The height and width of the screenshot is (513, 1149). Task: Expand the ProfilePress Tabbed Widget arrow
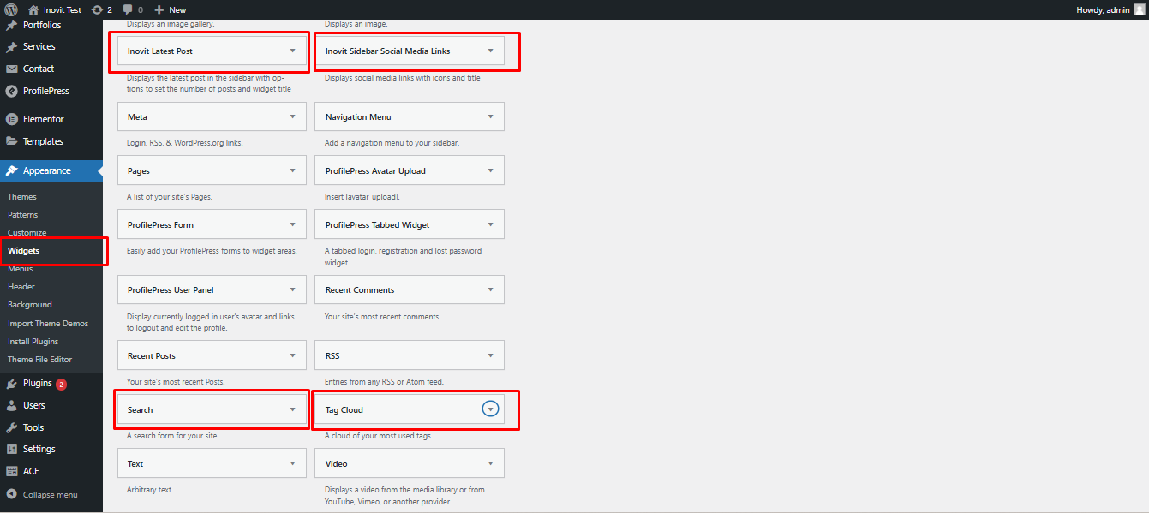click(x=490, y=224)
